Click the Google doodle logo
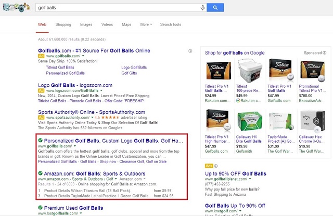 16,7
